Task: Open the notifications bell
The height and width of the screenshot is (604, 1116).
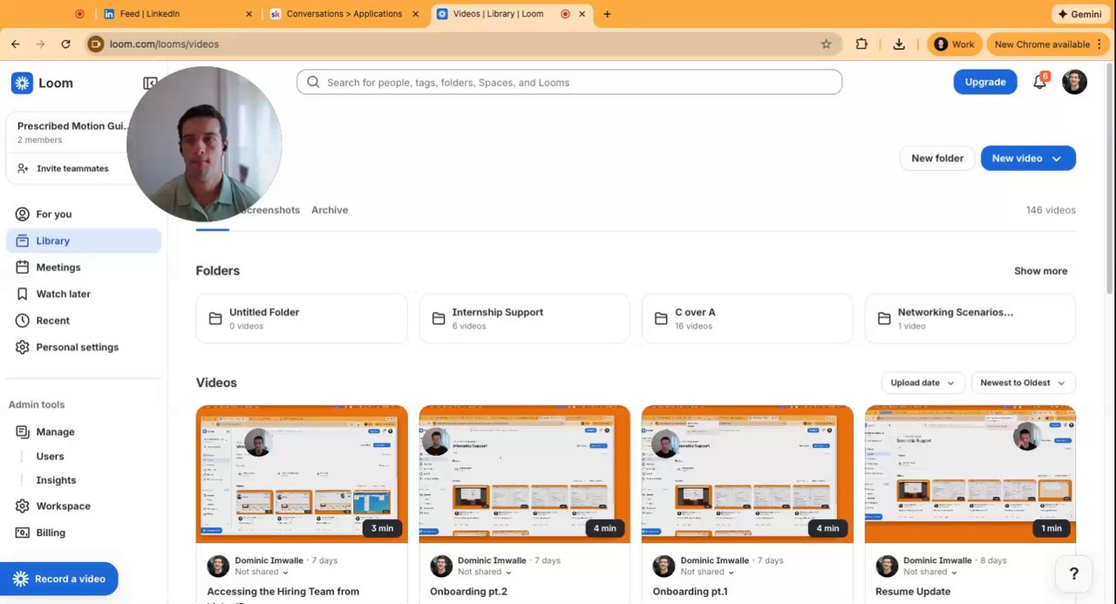Action: tap(1039, 82)
